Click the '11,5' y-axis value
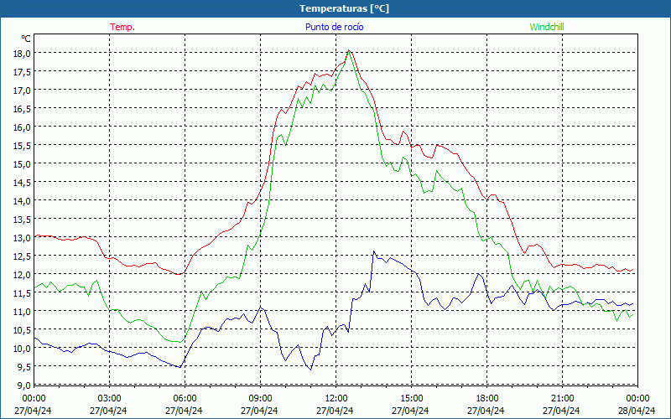This screenshot has height=419, width=671. (x=23, y=292)
